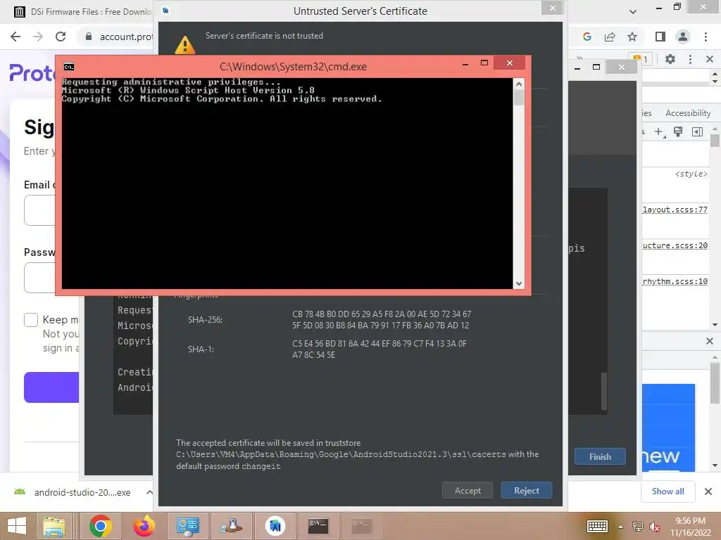Select SHA-256 fingerprint value text
Screen dimensions: 721x540
point(381,320)
